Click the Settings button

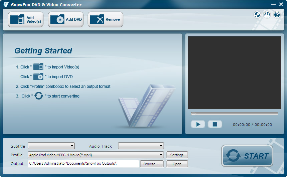click(177, 155)
